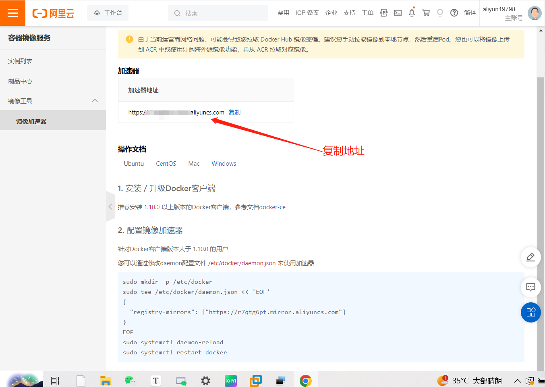The width and height of the screenshot is (545, 387).
Task: Switch to the CentOS tab
Action: (x=166, y=164)
